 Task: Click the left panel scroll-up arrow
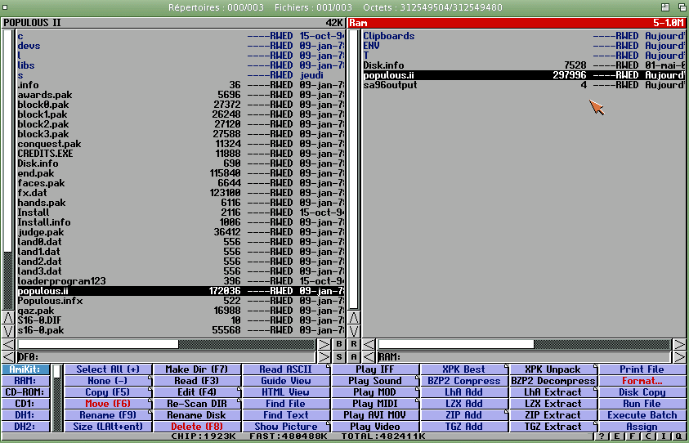tap(8, 317)
